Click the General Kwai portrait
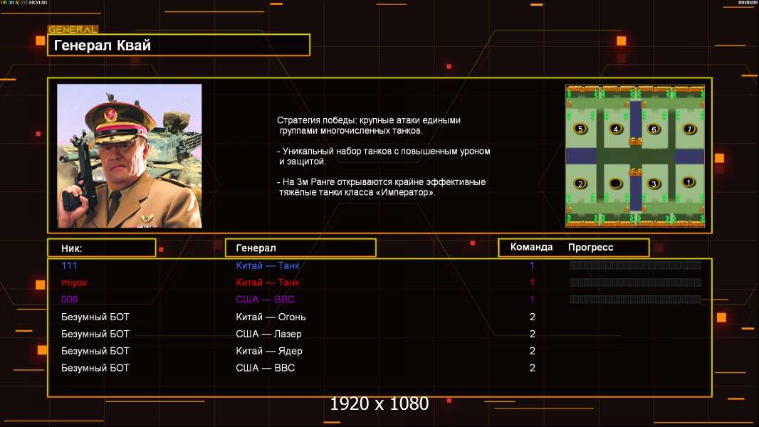The height and width of the screenshot is (427, 759). (130, 156)
